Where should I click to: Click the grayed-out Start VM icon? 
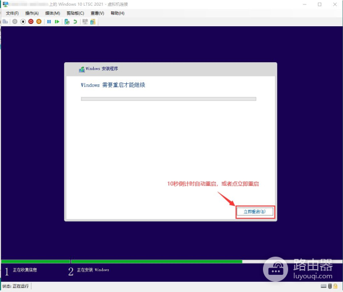pos(15,22)
